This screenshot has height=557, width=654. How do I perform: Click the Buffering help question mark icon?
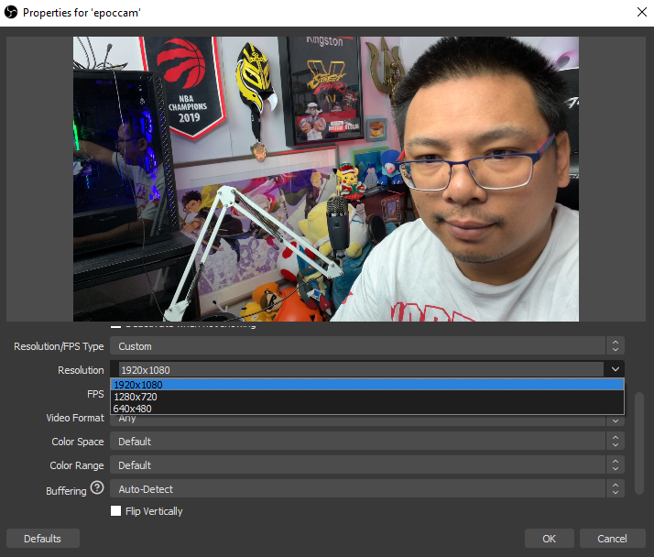[x=97, y=488]
